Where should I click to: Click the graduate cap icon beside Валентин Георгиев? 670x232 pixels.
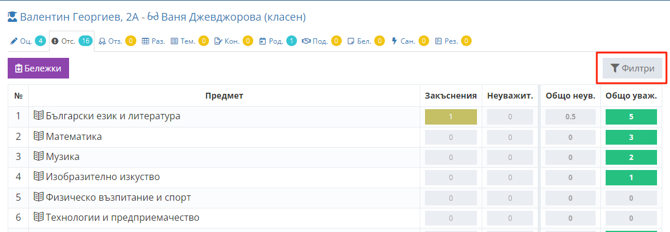(x=13, y=18)
